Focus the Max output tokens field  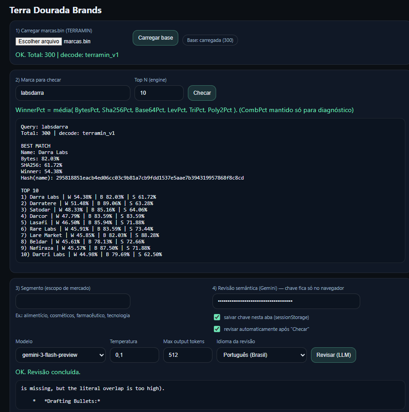188,355
